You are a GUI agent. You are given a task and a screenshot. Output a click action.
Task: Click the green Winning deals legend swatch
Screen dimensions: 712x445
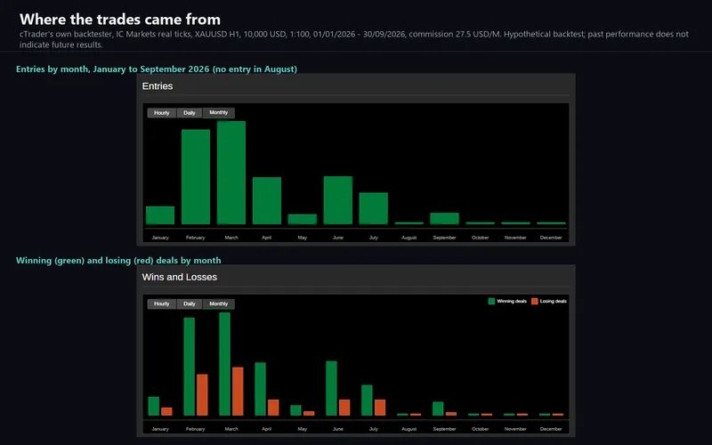pyautogui.click(x=491, y=301)
